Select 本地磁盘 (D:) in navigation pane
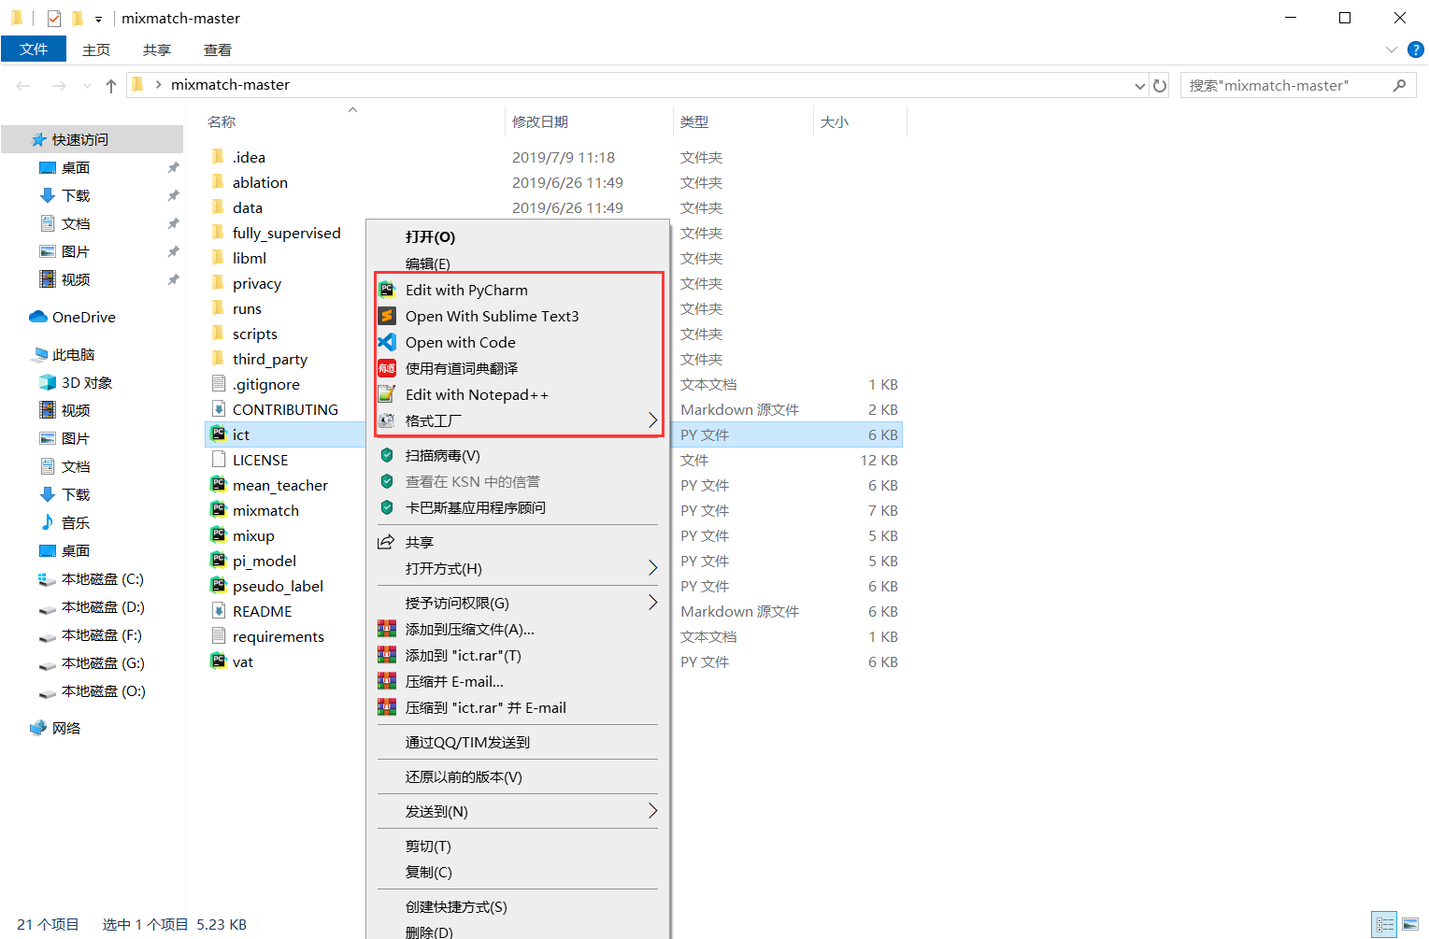 tap(103, 606)
